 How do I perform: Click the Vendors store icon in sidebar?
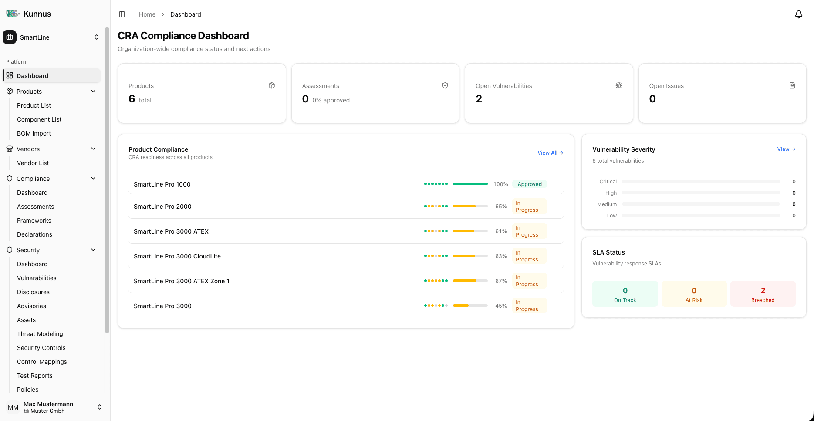click(10, 149)
